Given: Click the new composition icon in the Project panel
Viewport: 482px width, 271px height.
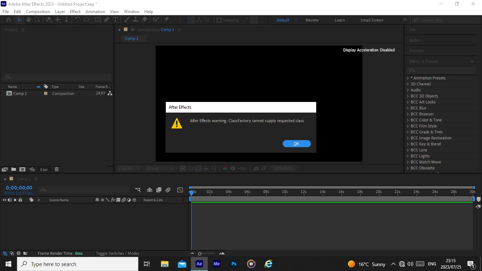Looking at the screenshot, I should (23, 169).
